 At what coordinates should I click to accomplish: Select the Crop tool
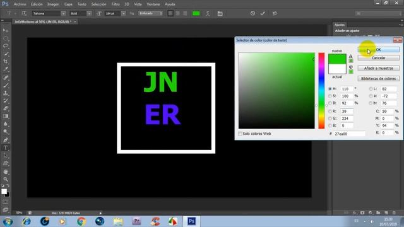tap(6, 62)
